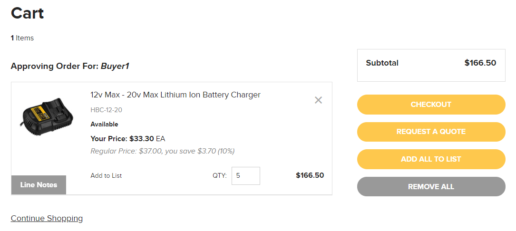Viewport: 516px width, 231px height.
Task: Click the Regular Price savings note
Action: coord(163,151)
